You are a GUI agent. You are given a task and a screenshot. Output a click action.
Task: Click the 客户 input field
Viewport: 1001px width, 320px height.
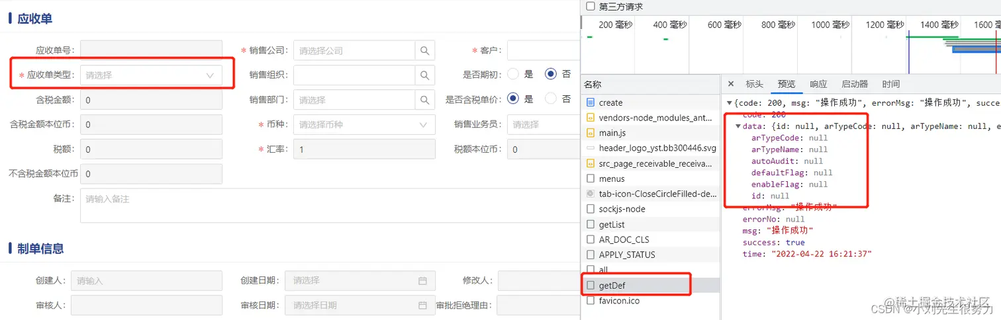tap(543, 50)
